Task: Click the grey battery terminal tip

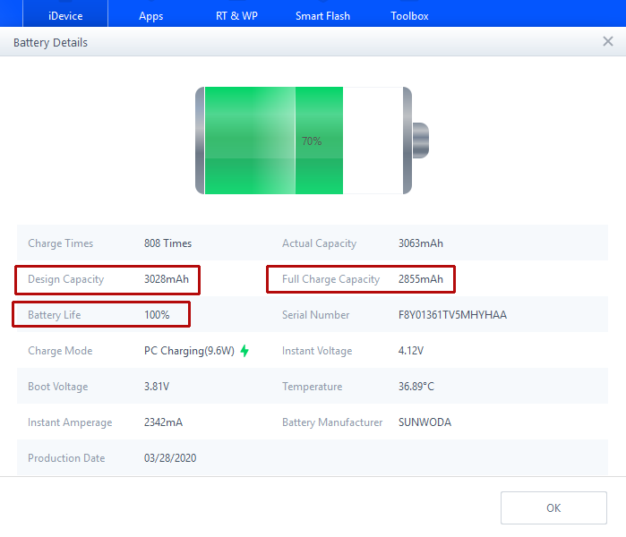Action: click(420, 141)
